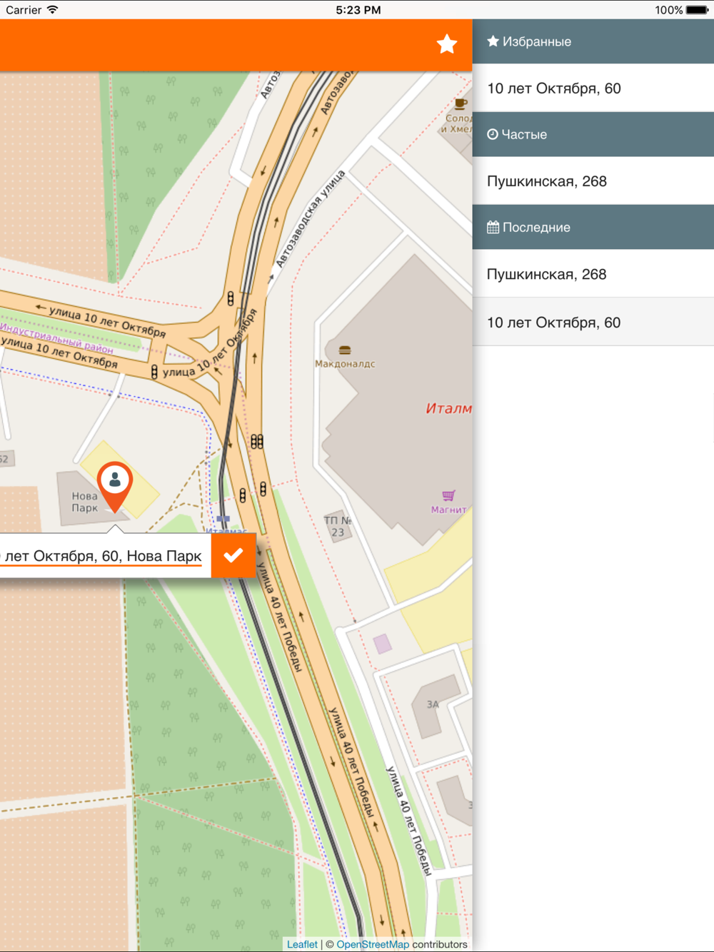Choose frequent address Пушкинская, 268
This screenshot has height=952, width=714.
[x=593, y=181]
